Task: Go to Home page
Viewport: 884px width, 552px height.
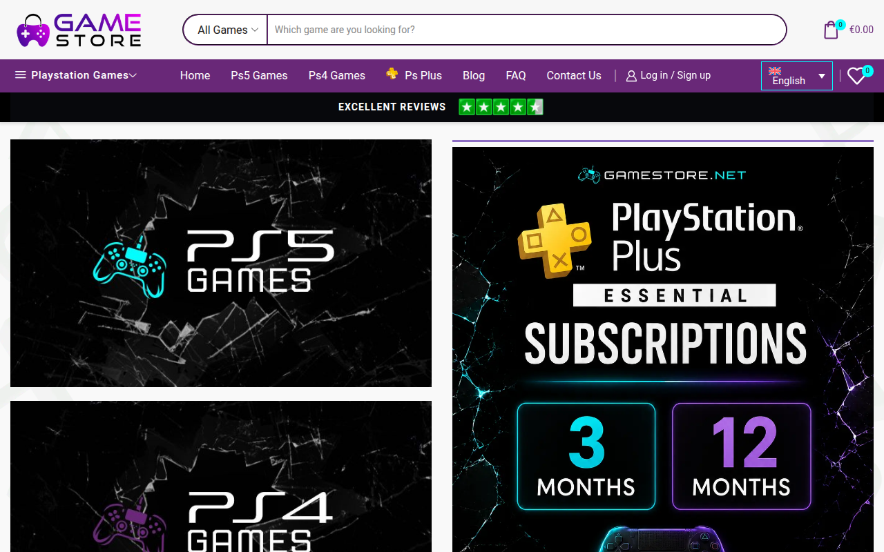Action: (195, 75)
